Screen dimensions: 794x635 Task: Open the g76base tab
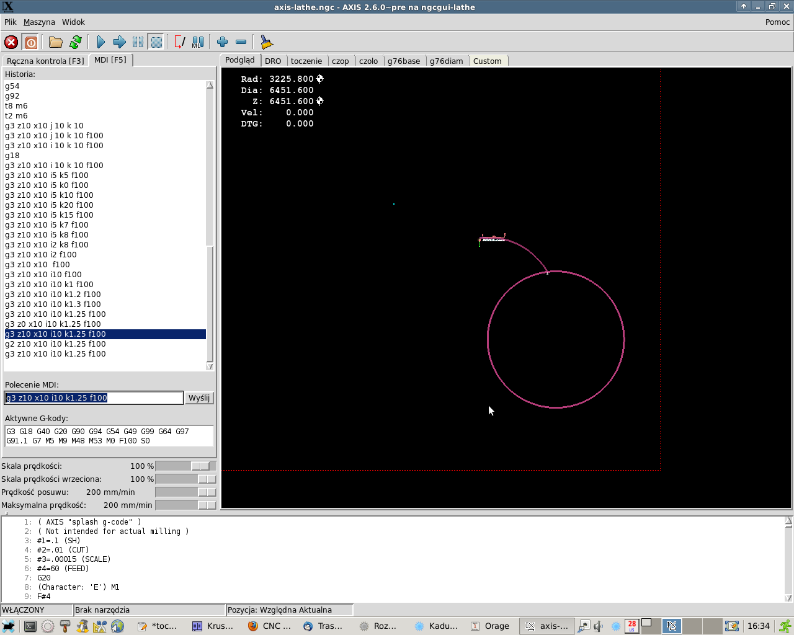click(x=404, y=61)
